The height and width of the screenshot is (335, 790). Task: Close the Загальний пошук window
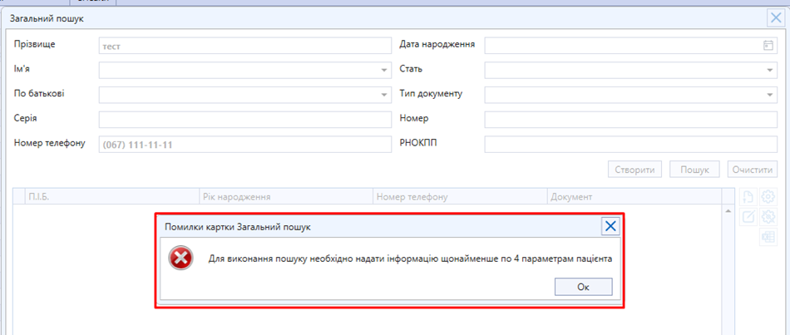coord(776,17)
